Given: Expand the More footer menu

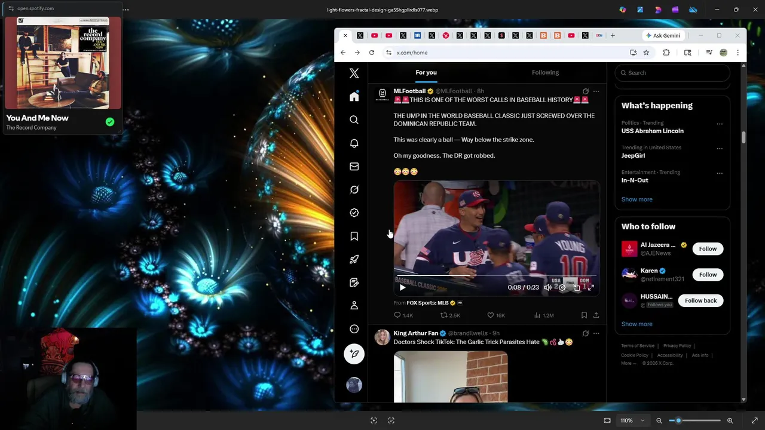Looking at the screenshot, I should [x=628, y=363].
